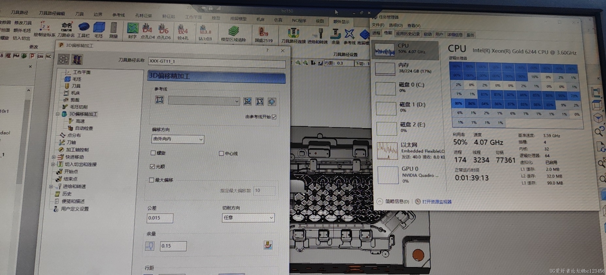Toggle the 由参考线开始 checkbox
This screenshot has height=275, width=606.
[274, 117]
